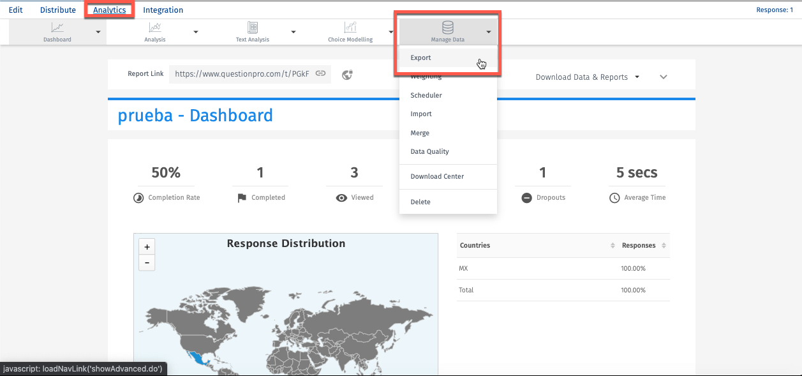Open the Download Data & Reports dropdown
This screenshot has height=376, width=802.
pos(587,77)
